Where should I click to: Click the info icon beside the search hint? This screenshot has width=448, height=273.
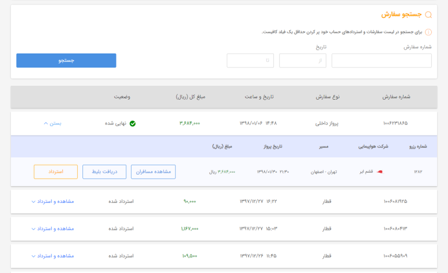pos(428,32)
